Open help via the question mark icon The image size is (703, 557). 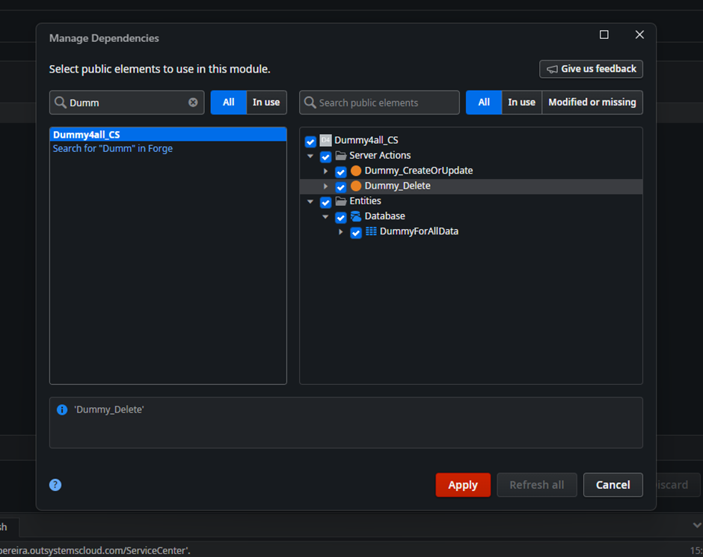55,485
